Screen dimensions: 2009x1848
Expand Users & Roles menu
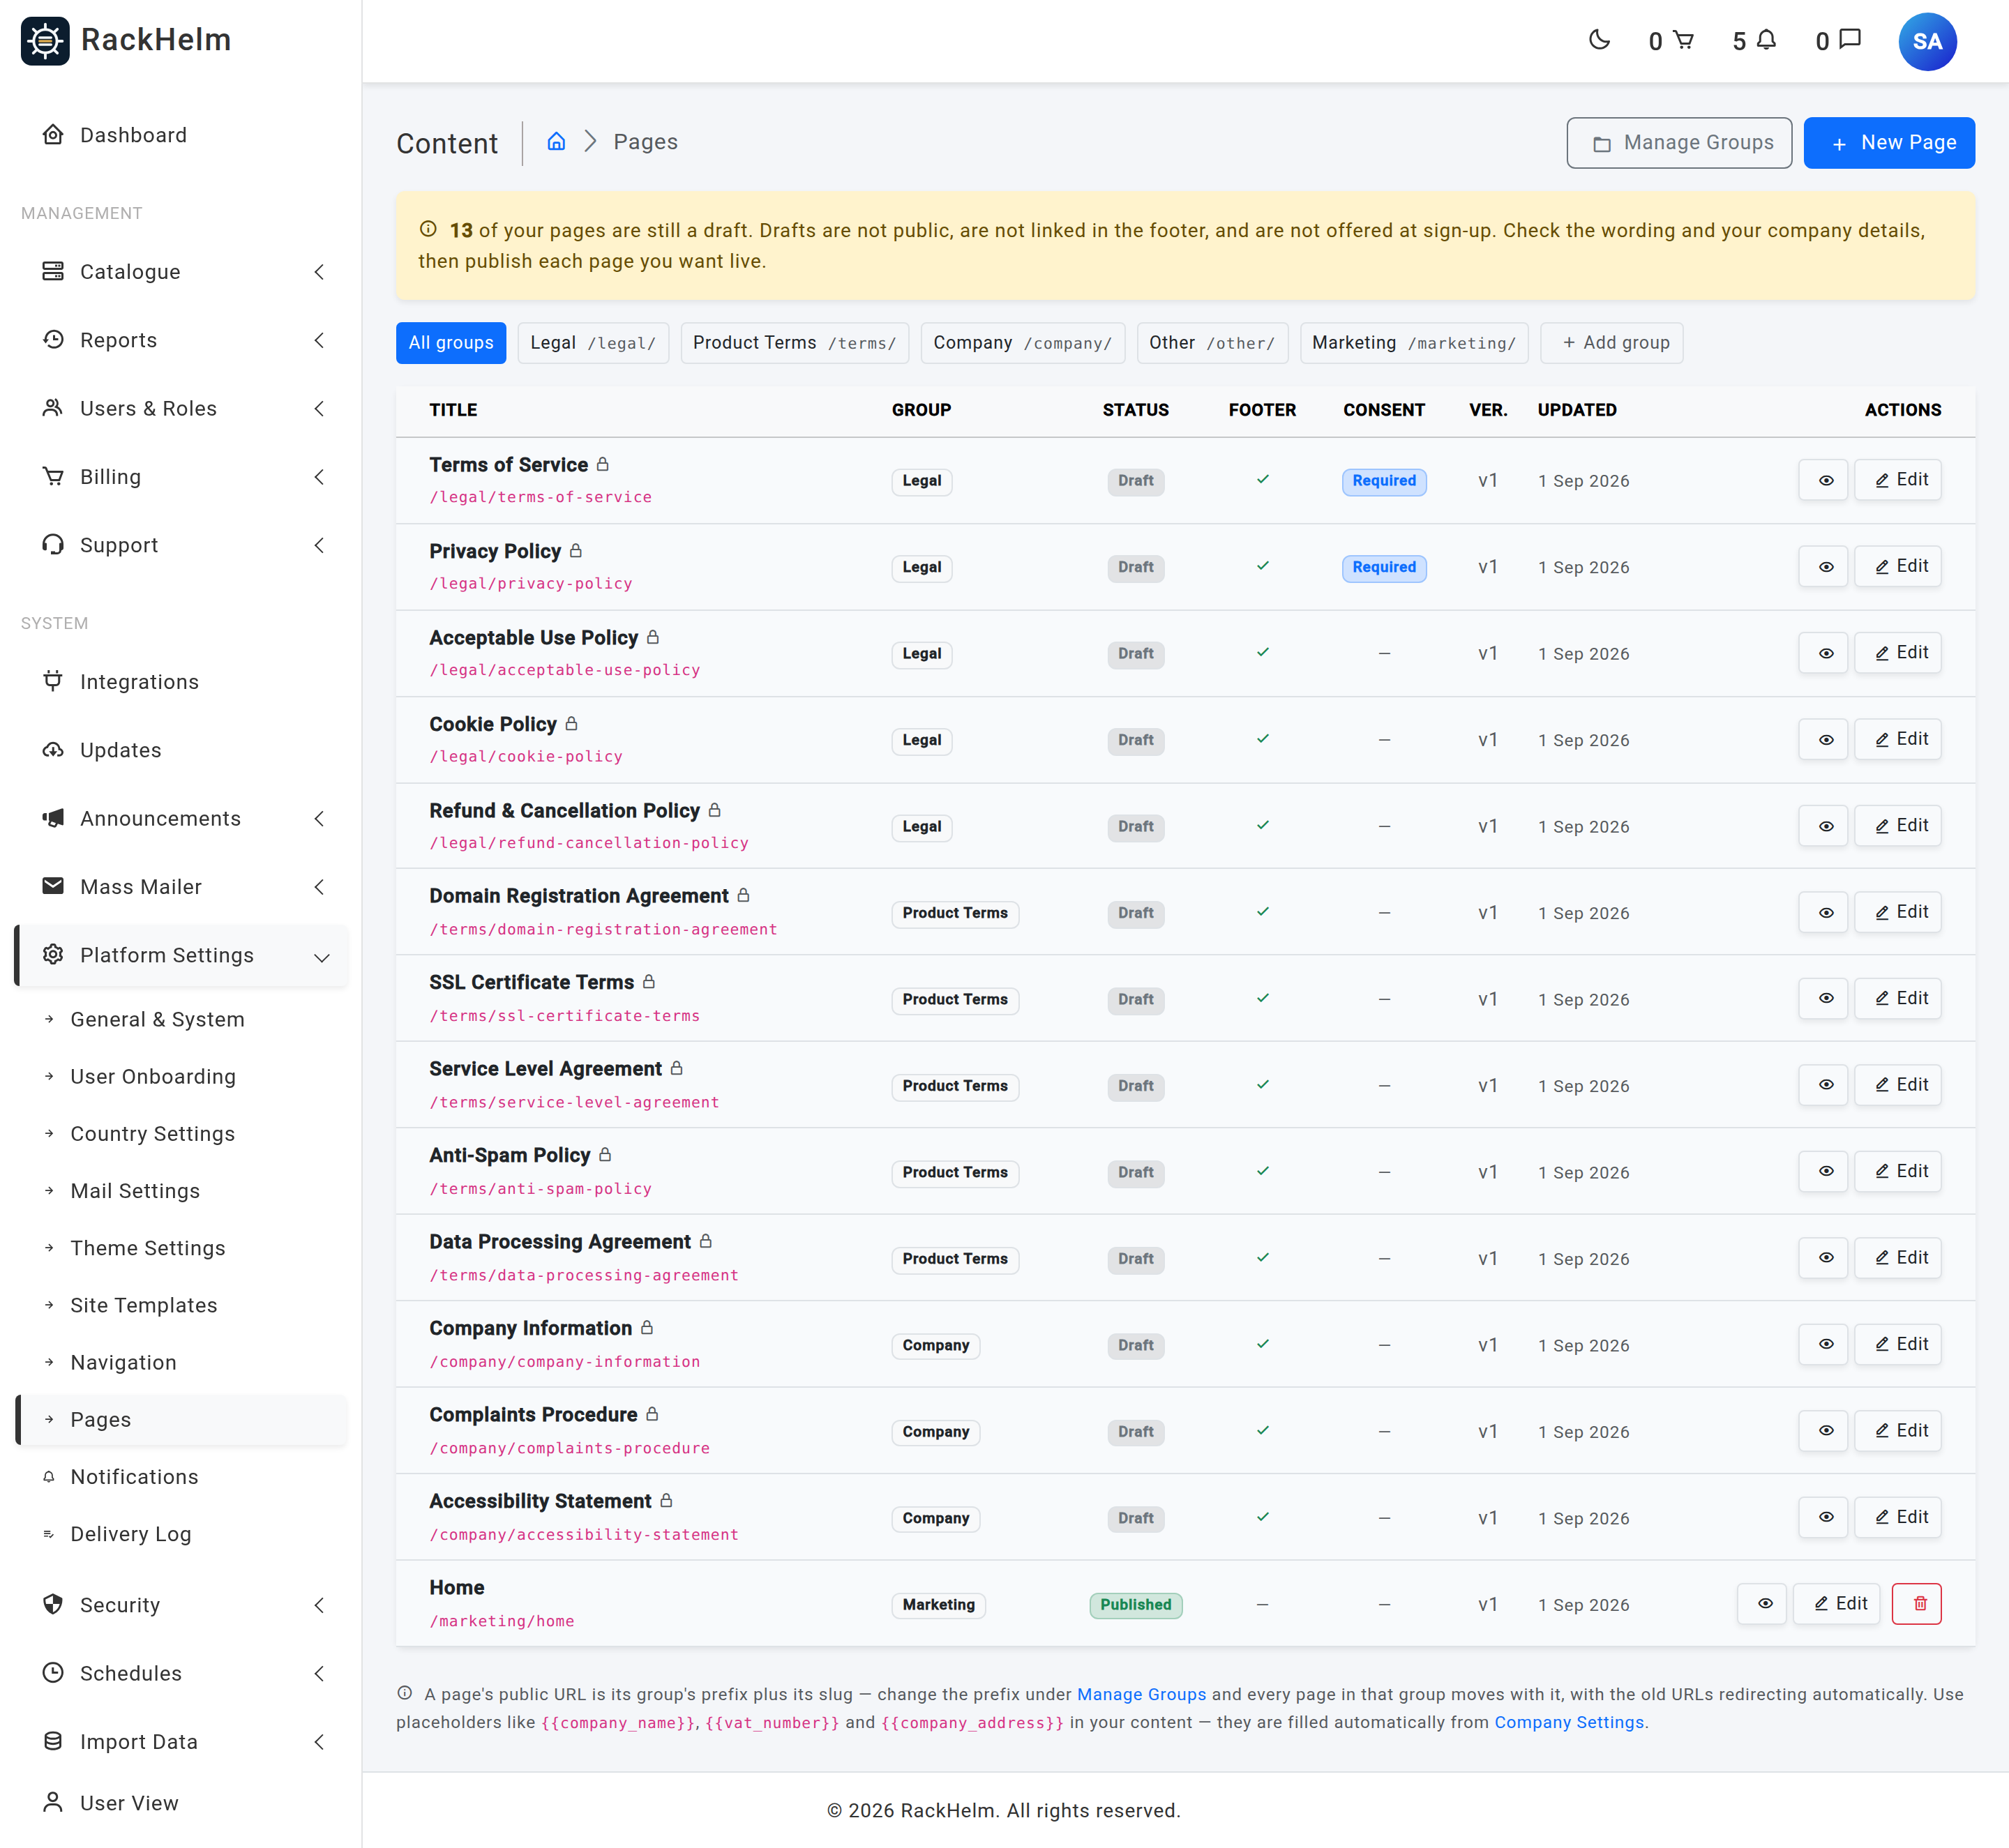(181, 408)
